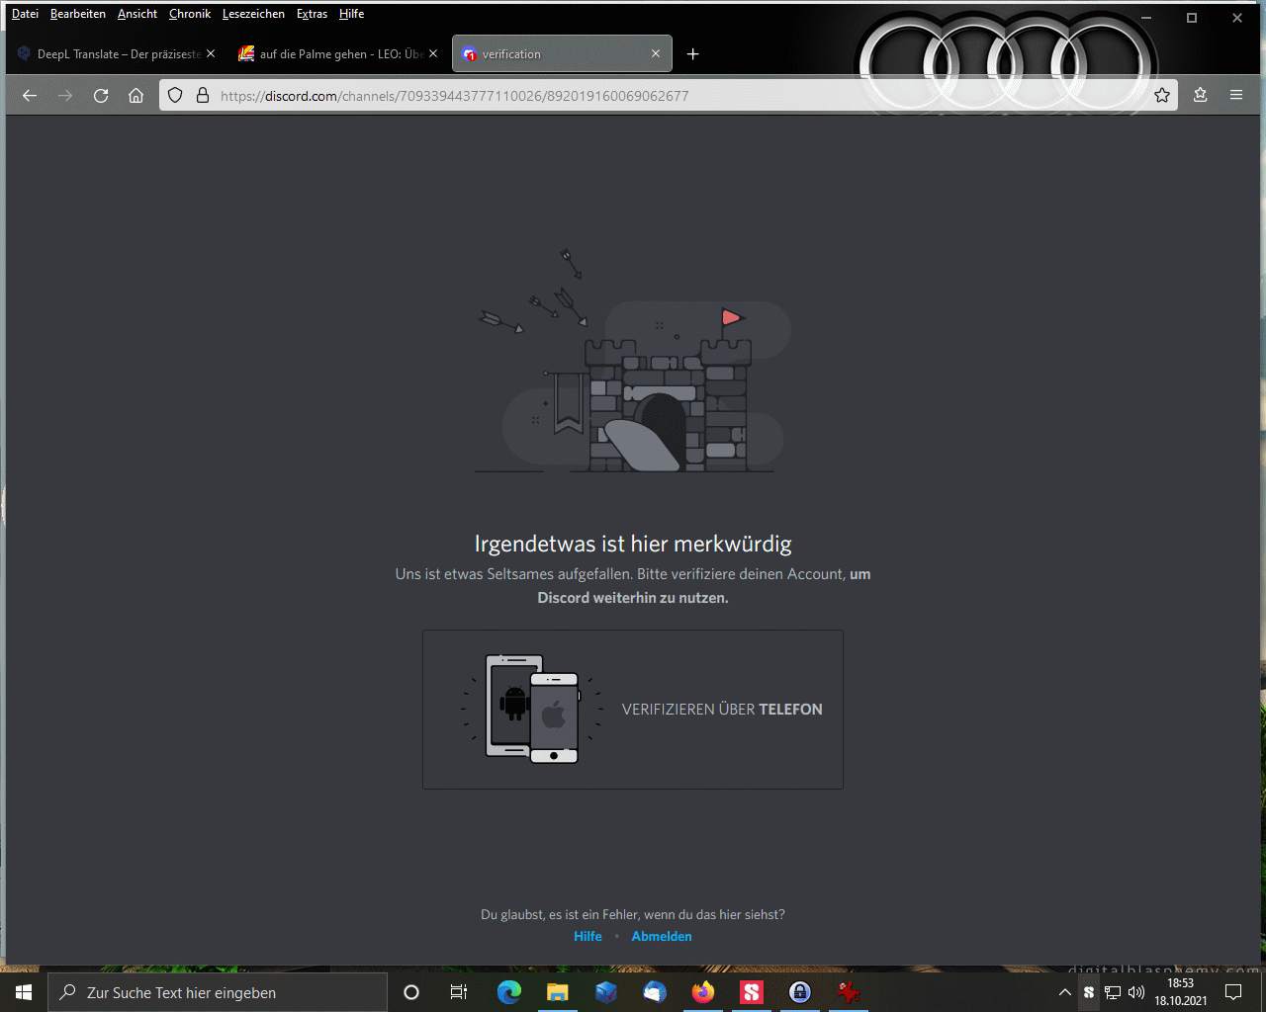Open the blue Hilfe link
This screenshot has height=1012, width=1266.
click(588, 936)
